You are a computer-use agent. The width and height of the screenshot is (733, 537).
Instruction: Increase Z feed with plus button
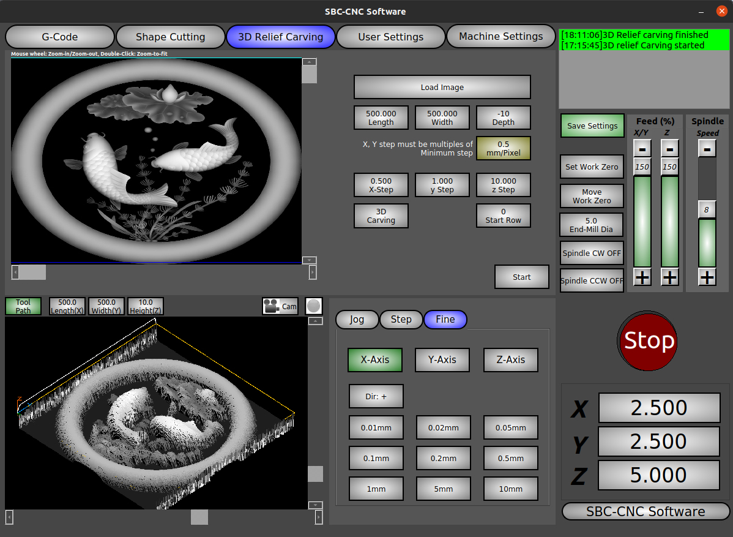pyautogui.click(x=670, y=277)
